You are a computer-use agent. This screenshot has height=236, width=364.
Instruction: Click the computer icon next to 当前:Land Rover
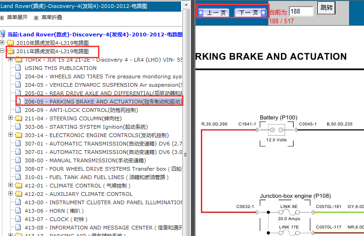tap(3, 34)
